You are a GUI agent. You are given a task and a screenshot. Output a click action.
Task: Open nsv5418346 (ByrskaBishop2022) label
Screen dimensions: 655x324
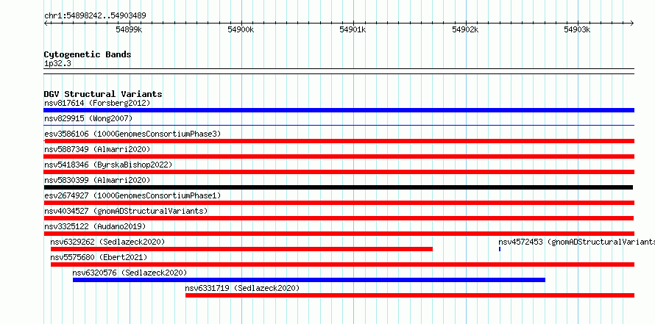108,165
